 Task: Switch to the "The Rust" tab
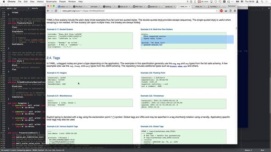(79, 7)
